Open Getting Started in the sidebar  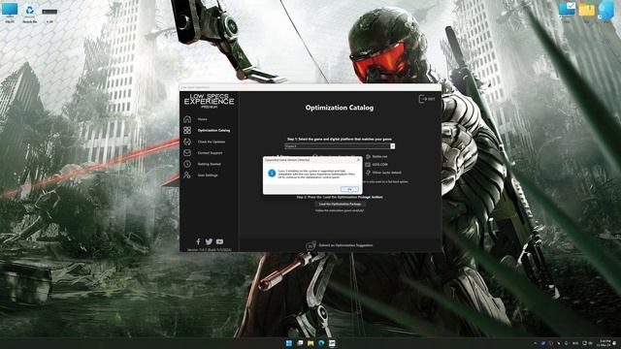coord(210,164)
